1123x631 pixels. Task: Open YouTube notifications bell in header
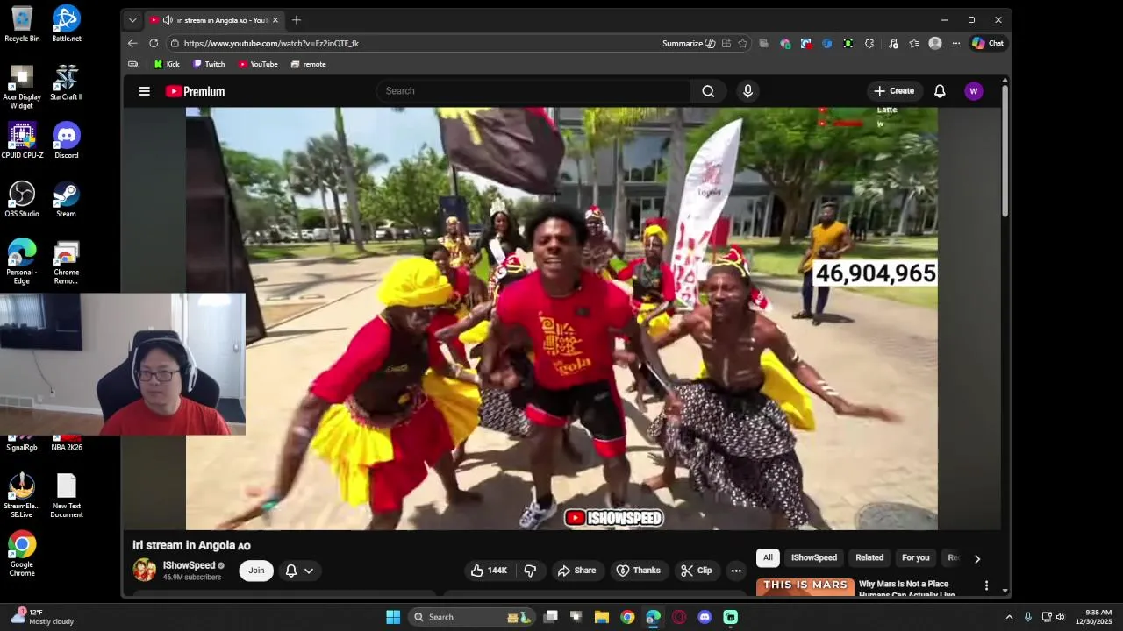(x=940, y=91)
